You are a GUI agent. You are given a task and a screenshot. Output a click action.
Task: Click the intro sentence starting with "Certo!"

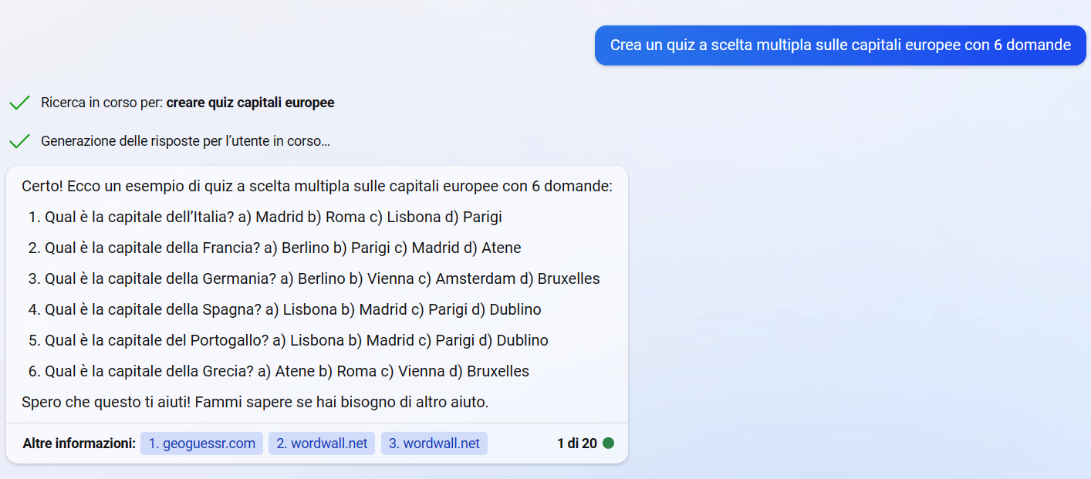pyautogui.click(x=316, y=186)
